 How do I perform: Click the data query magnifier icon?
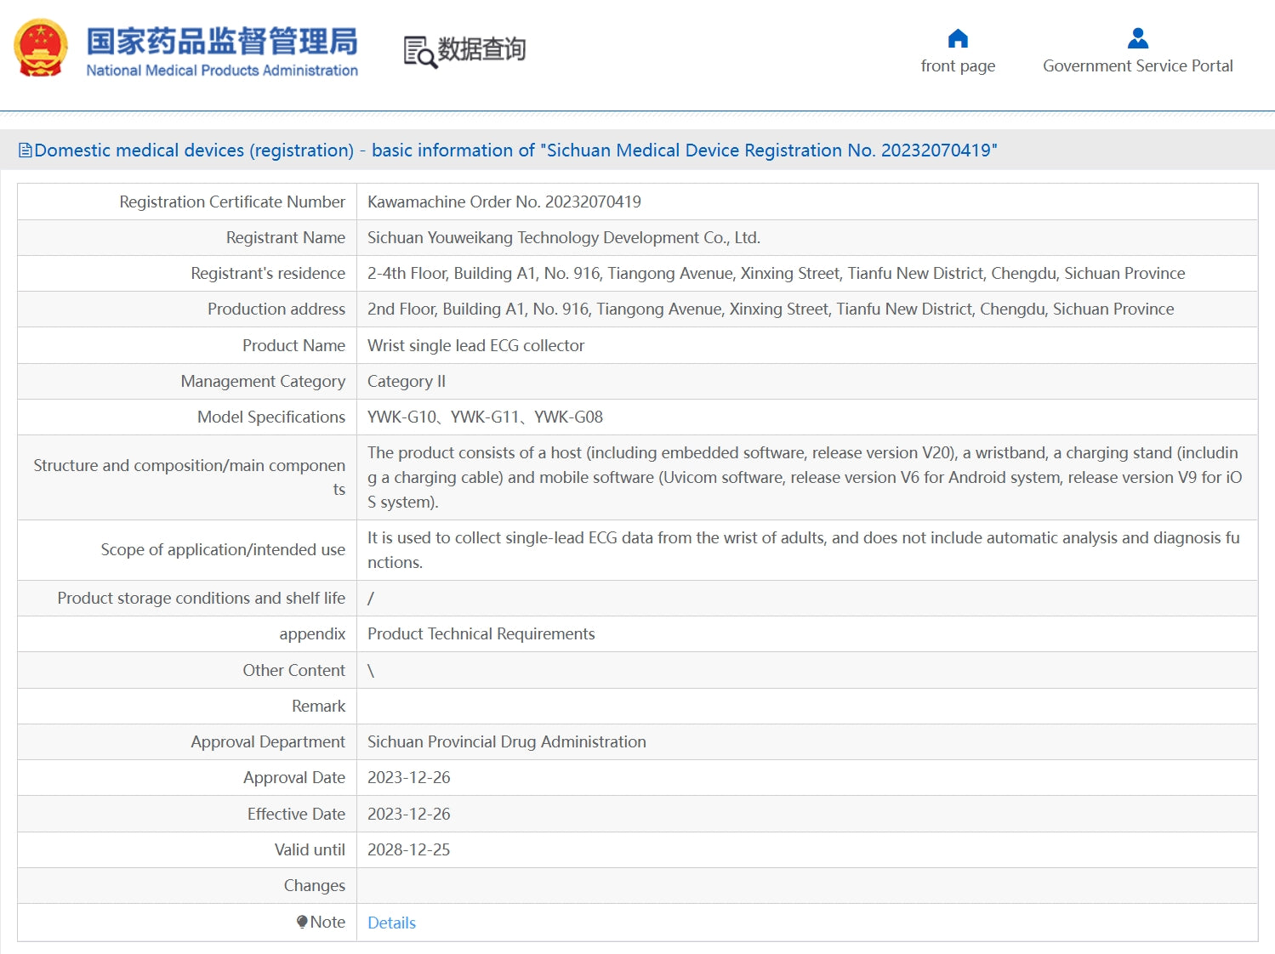(419, 51)
